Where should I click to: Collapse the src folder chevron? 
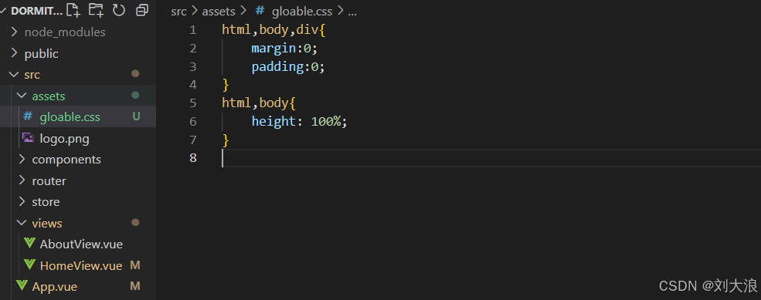point(14,75)
